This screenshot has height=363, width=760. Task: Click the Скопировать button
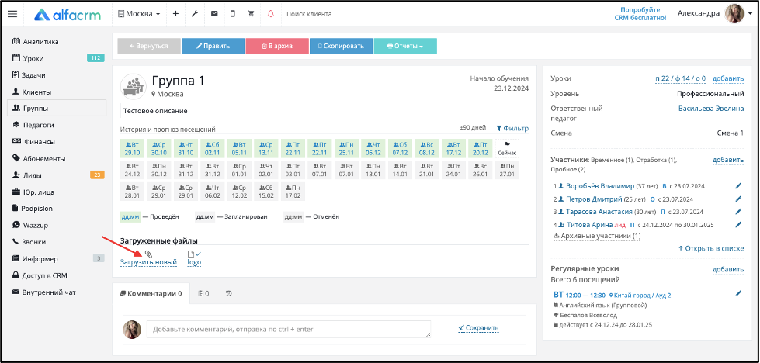click(x=342, y=46)
